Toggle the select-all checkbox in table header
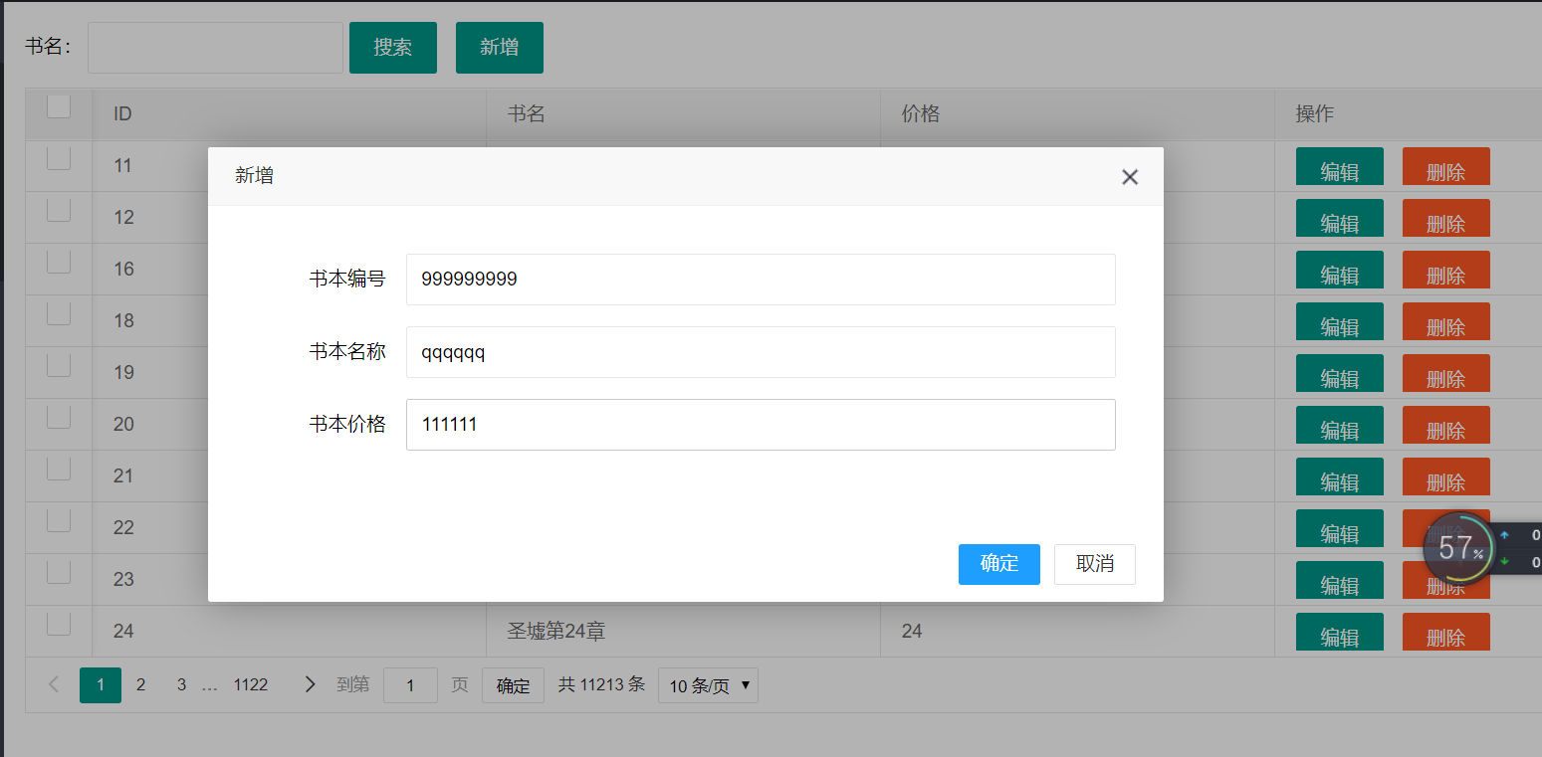1542x757 pixels. tap(59, 106)
